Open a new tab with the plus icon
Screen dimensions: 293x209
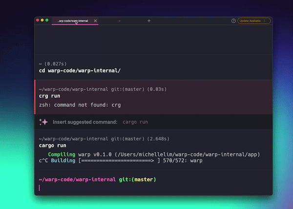149,21
